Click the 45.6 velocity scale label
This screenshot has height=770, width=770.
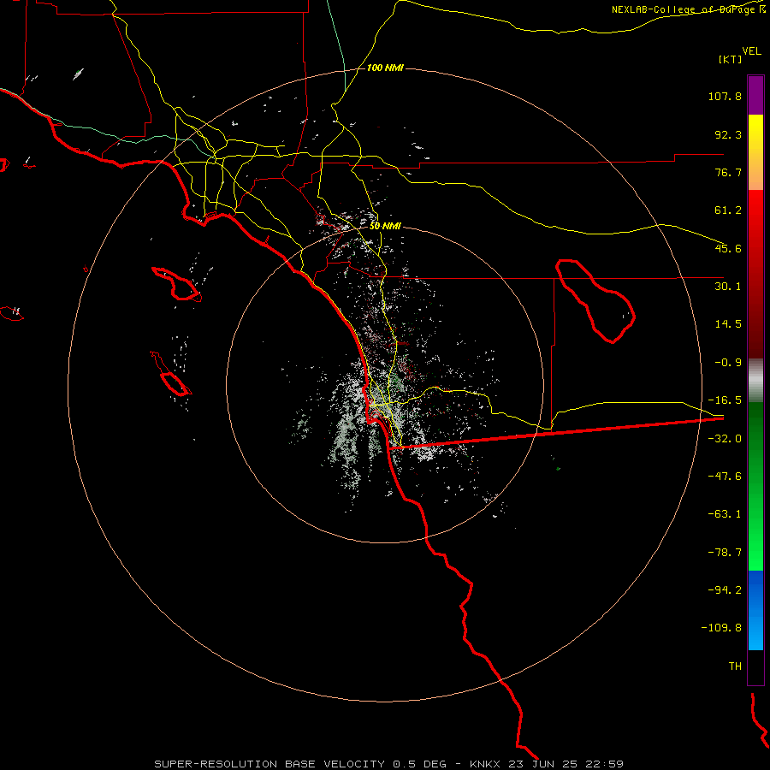coord(728,248)
